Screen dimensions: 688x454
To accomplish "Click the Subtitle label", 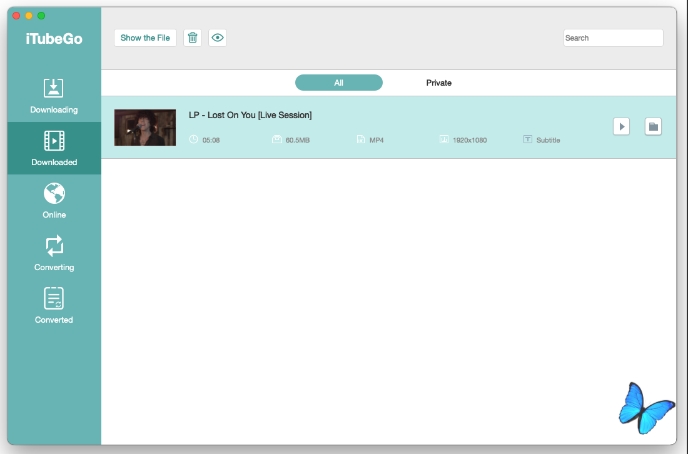I will [x=548, y=140].
